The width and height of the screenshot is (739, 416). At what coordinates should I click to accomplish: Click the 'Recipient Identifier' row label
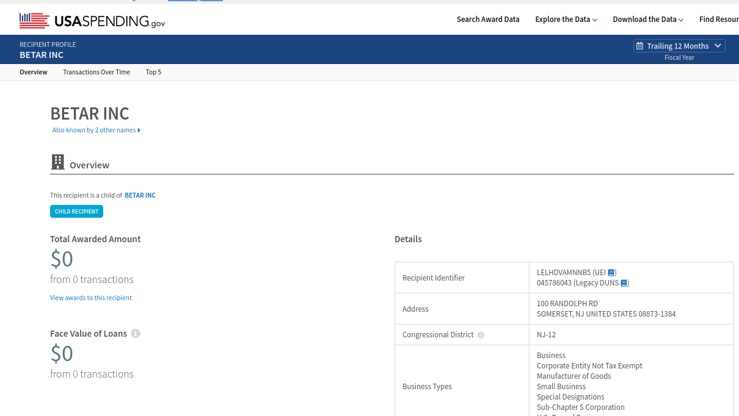pyautogui.click(x=434, y=278)
